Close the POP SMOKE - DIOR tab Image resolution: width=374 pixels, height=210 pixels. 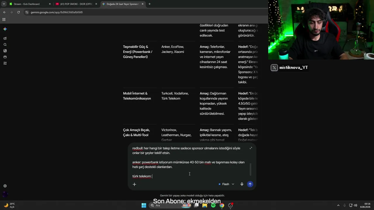pyautogui.click(x=96, y=4)
